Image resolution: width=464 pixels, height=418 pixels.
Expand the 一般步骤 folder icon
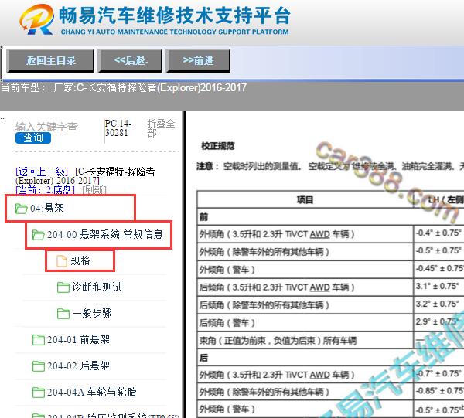point(63,314)
